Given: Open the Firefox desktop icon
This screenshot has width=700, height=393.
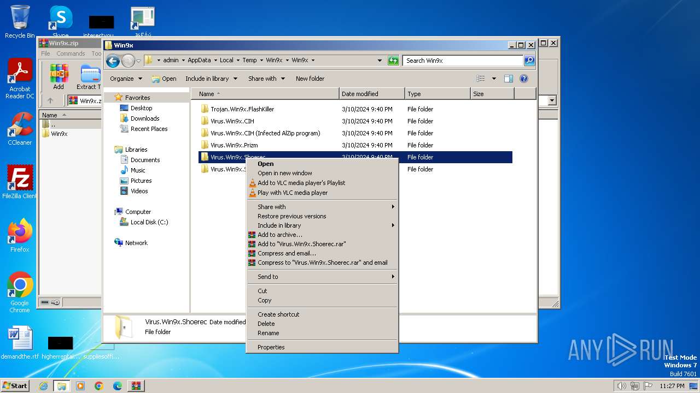Looking at the screenshot, I should [20, 235].
